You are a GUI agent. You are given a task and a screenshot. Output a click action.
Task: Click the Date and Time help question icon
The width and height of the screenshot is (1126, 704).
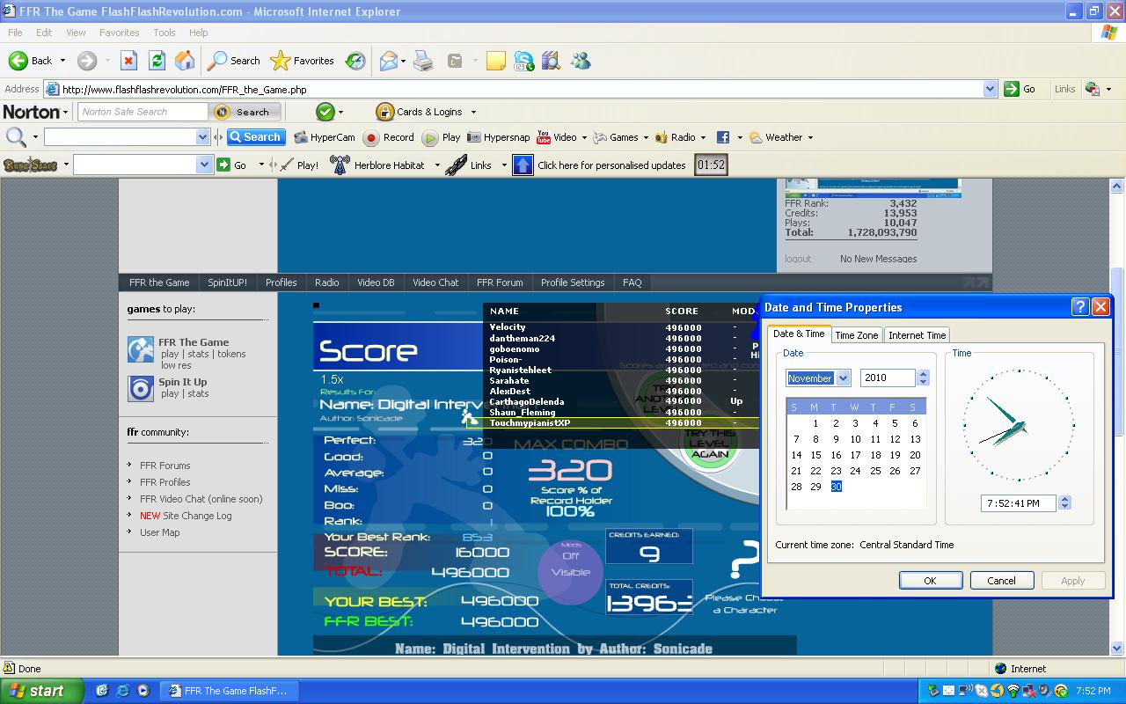tap(1080, 307)
